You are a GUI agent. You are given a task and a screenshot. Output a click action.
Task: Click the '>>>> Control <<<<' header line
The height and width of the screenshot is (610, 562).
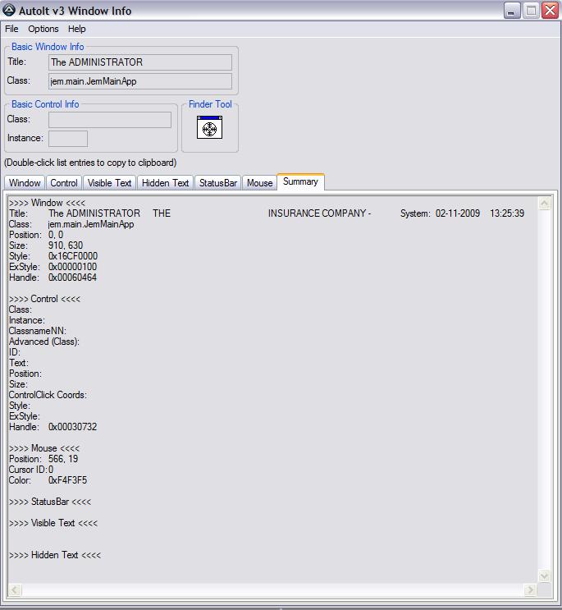pyautogui.click(x=44, y=299)
